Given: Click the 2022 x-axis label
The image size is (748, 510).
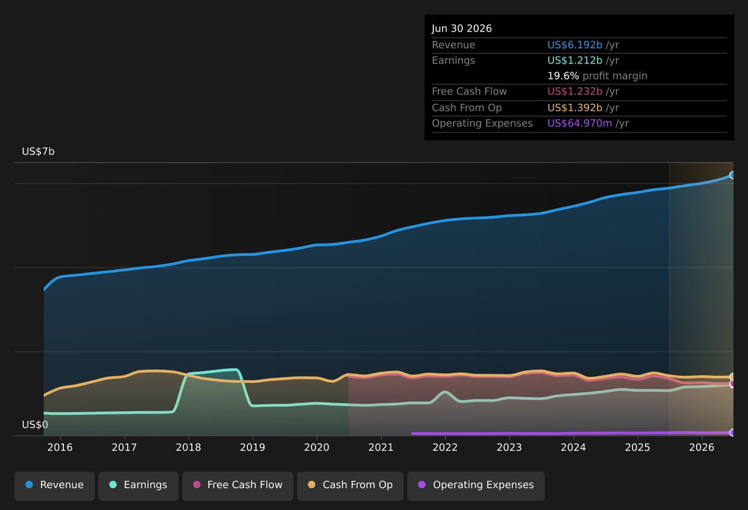Looking at the screenshot, I should pyautogui.click(x=445, y=448).
